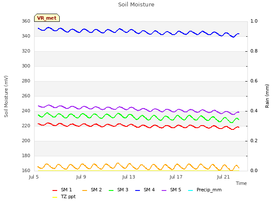This screenshot has height=205, width=273.
Task: Click the Jul 17 x-axis label
Action: pyautogui.click(x=176, y=177)
